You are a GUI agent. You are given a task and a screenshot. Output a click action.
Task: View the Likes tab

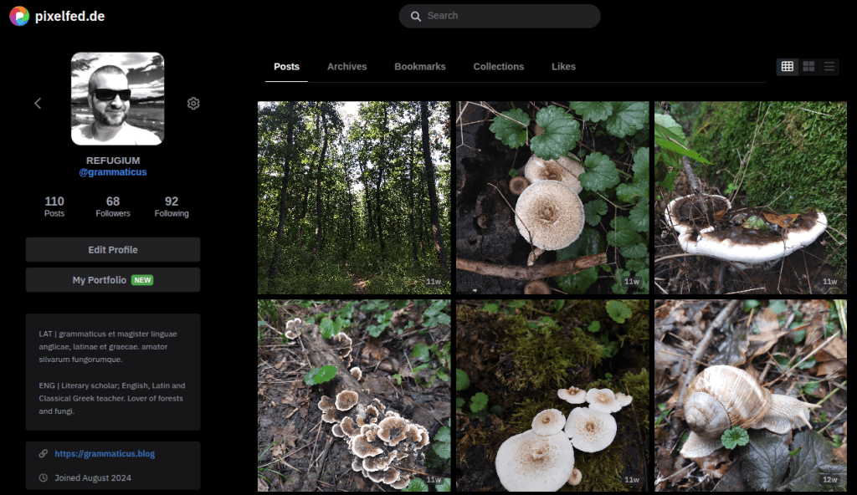coord(563,67)
